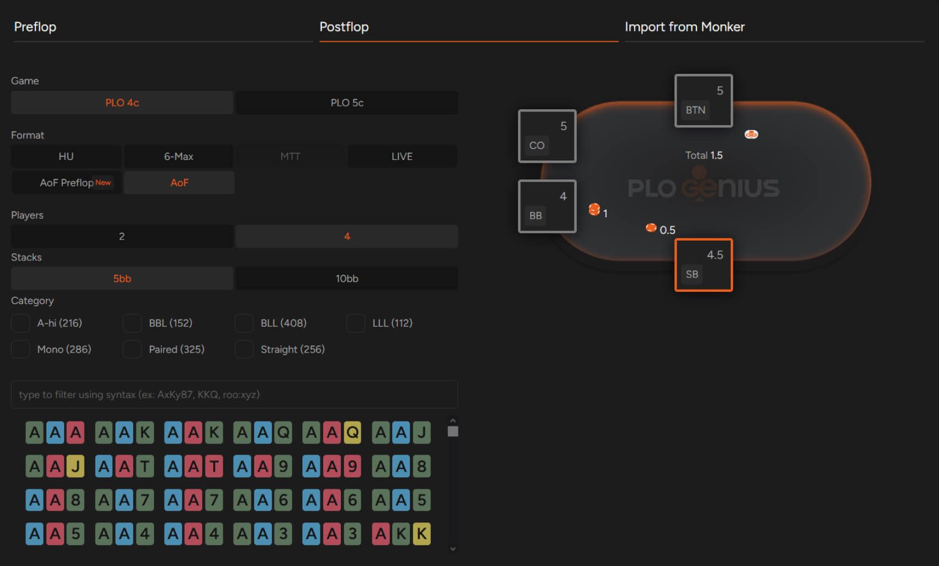Select the AA3 flop starting with green A

[x=263, y=533]
